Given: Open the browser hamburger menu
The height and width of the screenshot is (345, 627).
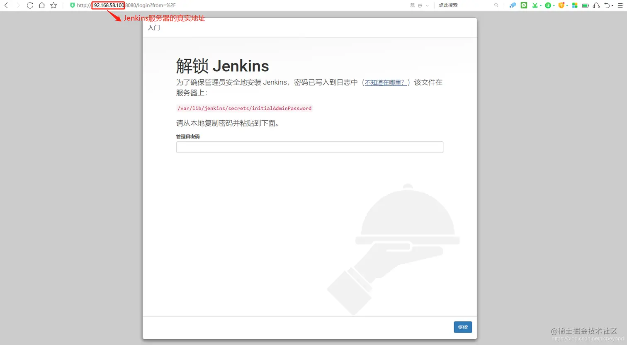Looking at the screenshot, I should (x=620, y=5).
